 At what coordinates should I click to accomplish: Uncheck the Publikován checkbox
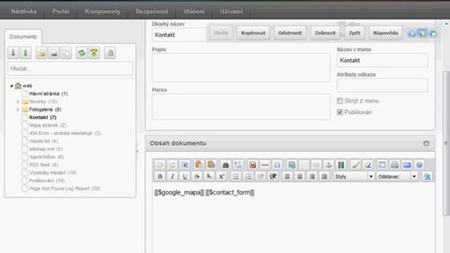click(340, 112)
